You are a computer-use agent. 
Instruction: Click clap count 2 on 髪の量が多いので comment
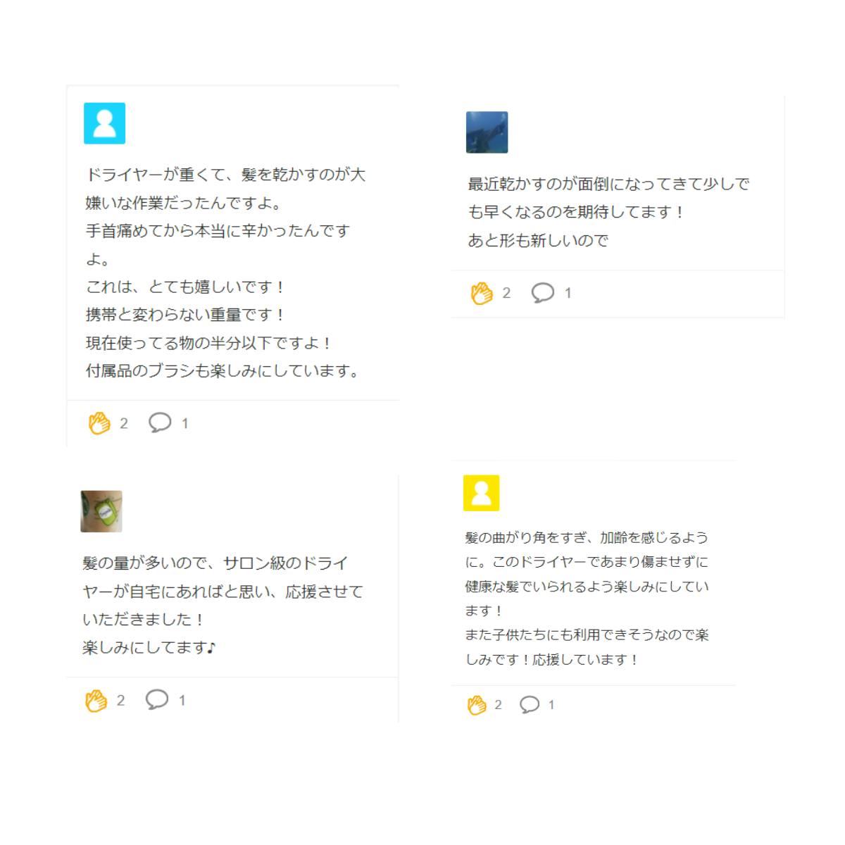[121, 701]
